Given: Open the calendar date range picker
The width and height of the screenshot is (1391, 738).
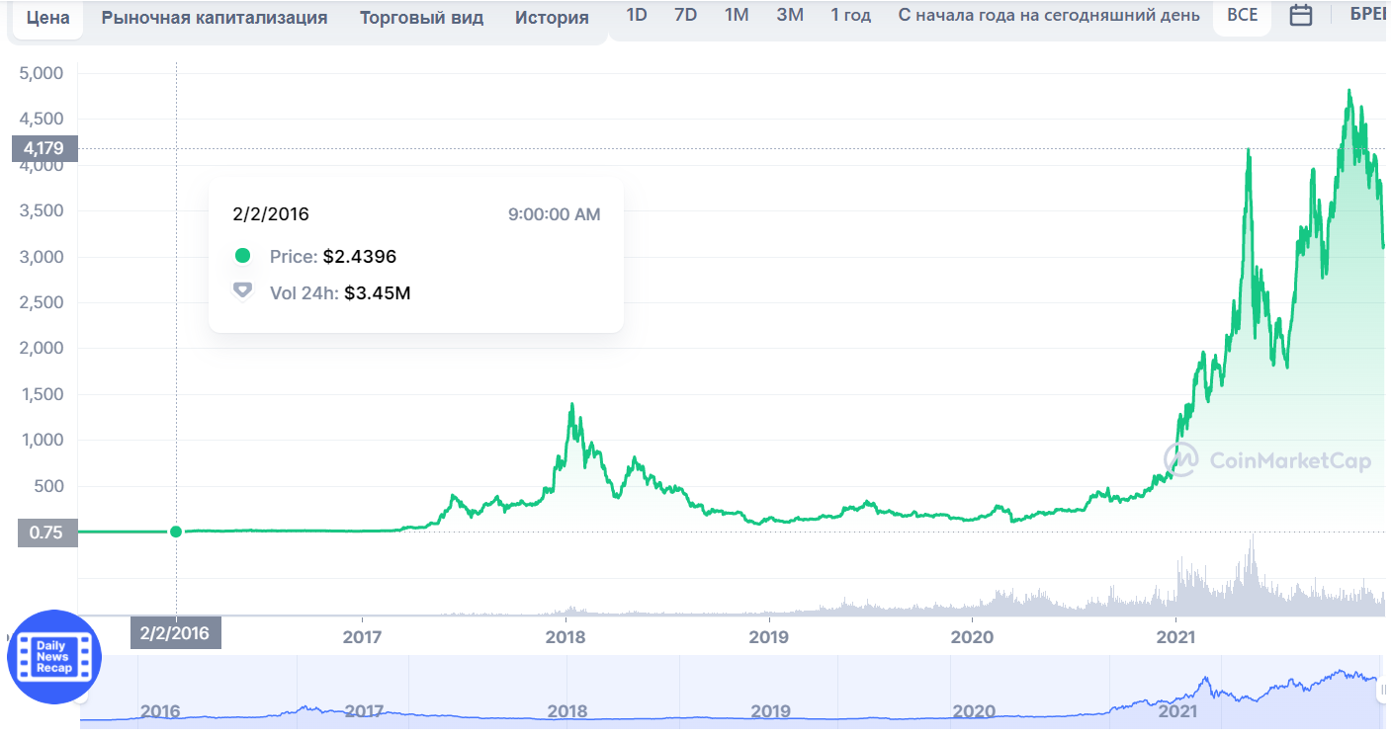Looking at the screenshot, I should click(1301, 16).
